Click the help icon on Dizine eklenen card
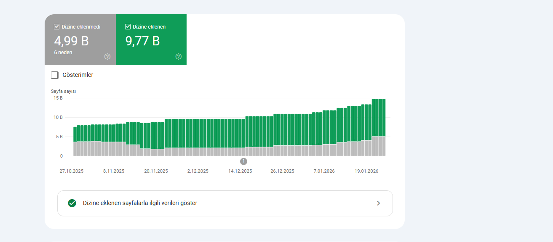The image size is (553, 242). (179, 57)
